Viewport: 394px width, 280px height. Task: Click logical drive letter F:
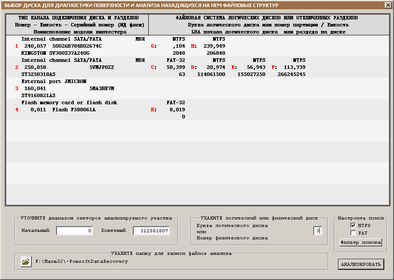click(x=274, y=67)
